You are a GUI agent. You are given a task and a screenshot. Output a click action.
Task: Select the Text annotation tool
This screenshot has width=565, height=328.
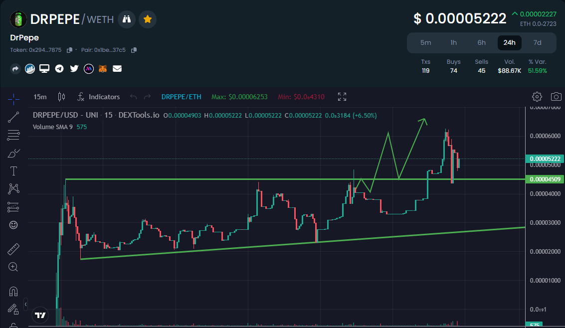pos(13,171)
